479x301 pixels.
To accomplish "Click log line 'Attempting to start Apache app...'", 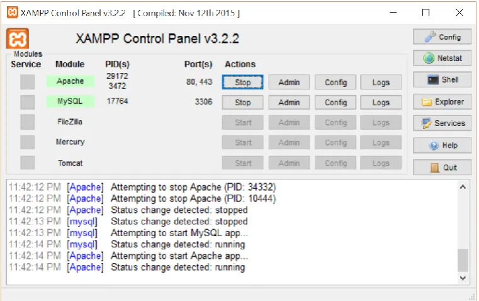I will coord(128,256).
